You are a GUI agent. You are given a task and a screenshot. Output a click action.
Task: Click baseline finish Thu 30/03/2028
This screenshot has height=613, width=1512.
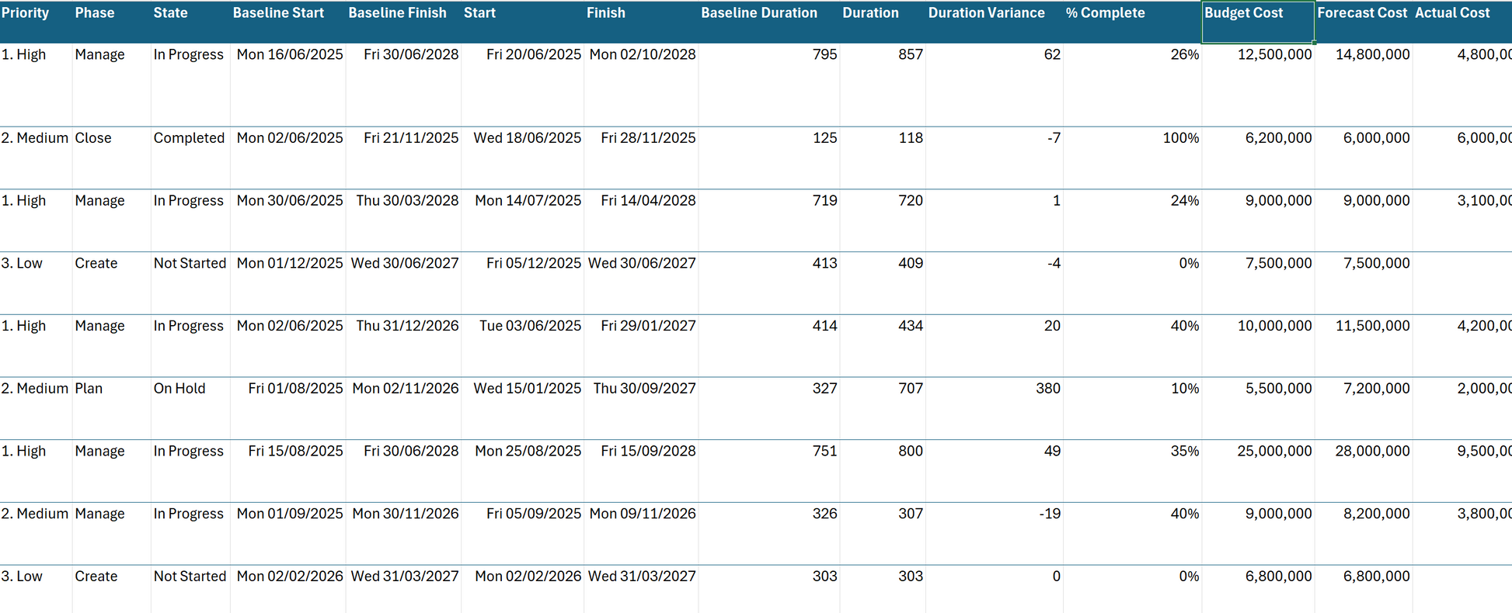(408, 201)
